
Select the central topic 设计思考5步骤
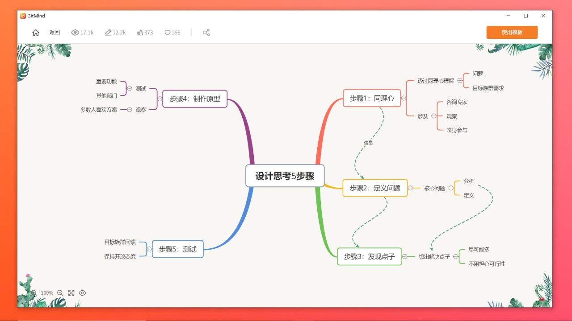coord(285,176)
